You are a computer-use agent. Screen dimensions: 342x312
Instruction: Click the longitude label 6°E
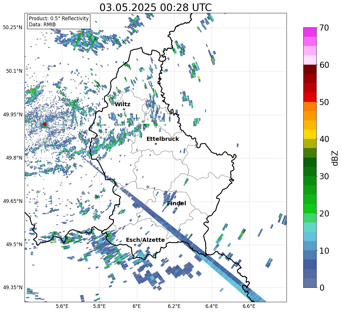click(x=137, y=307)
